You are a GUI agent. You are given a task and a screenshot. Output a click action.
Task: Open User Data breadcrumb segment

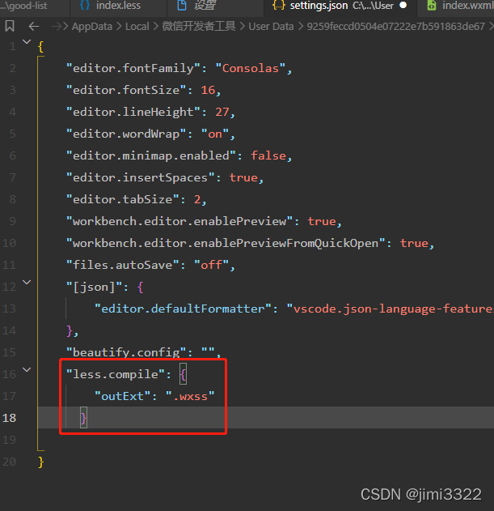click(271, 27)
